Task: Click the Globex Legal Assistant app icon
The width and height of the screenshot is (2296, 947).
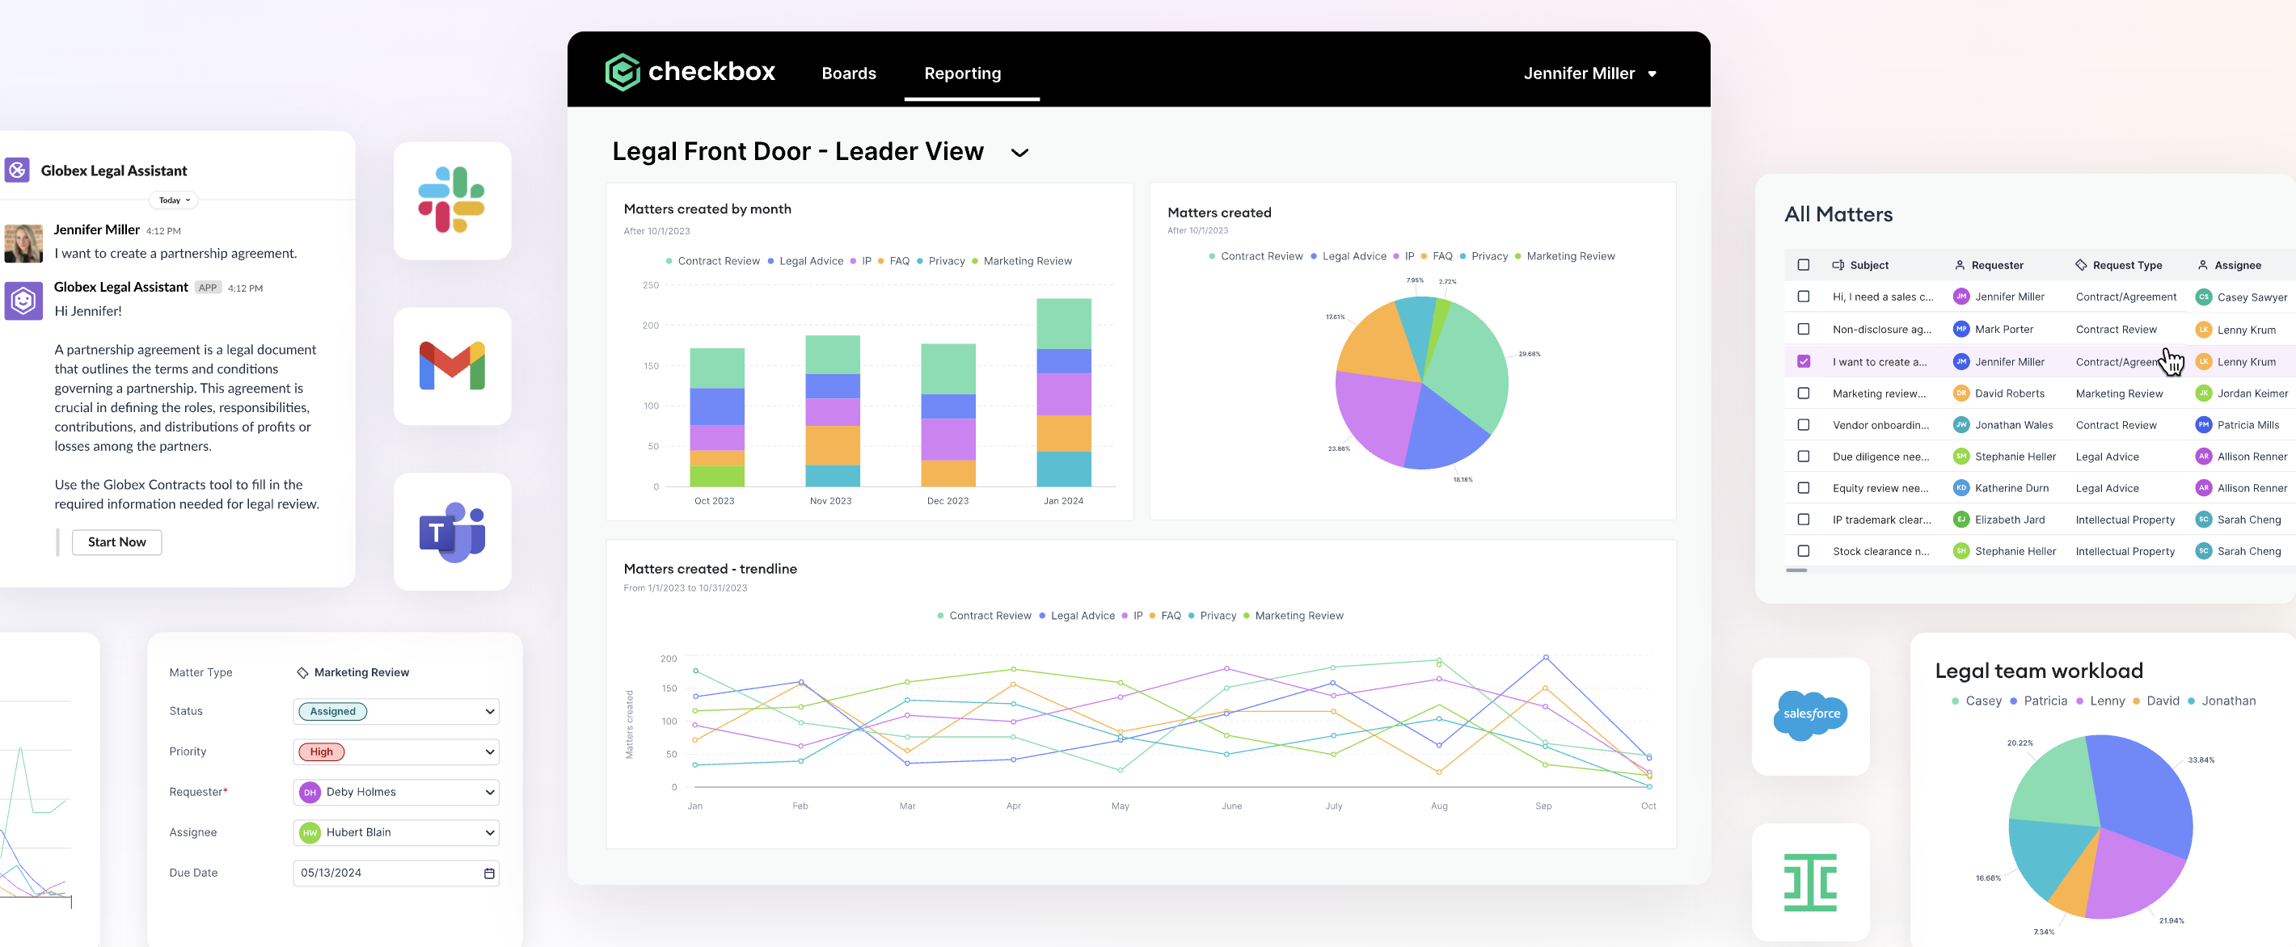Action: click(x=23, y=301)
